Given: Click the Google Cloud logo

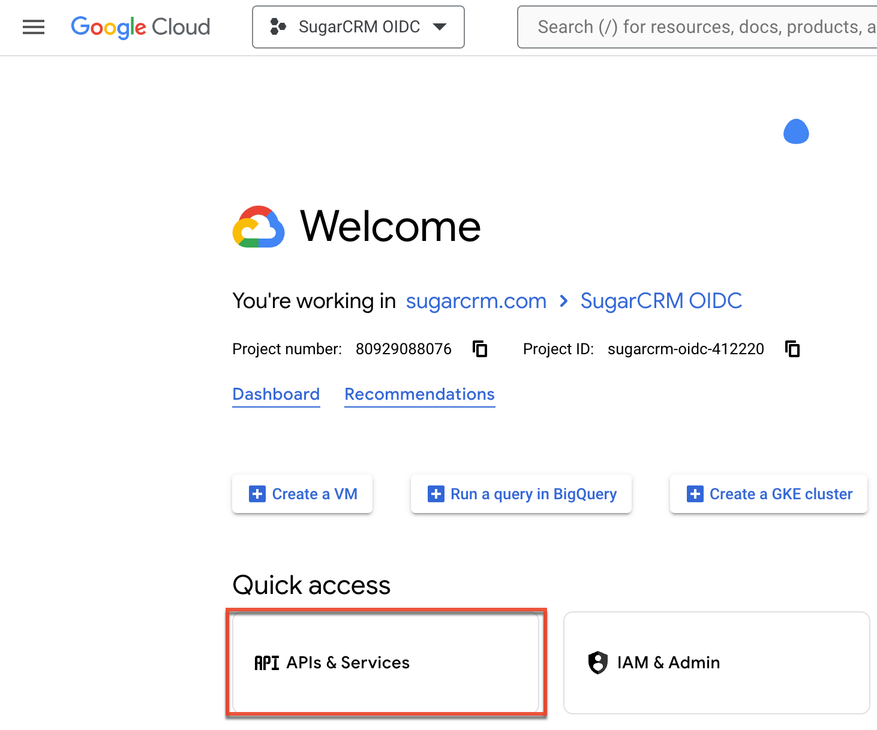Looking at the screenshot, I should pyautogui.click(x=140, y=26).
